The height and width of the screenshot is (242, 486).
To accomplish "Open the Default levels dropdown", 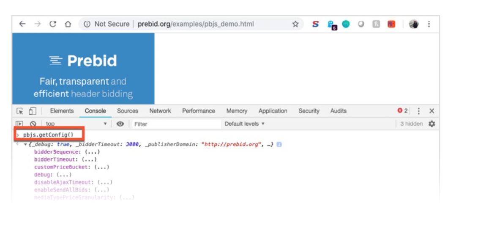I will [x=244, y=124].
